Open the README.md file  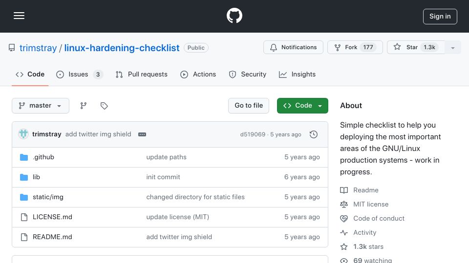tap(52, 237)
